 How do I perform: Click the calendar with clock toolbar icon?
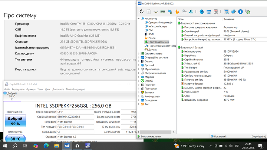pyautogui.click(x=216, y=11)
